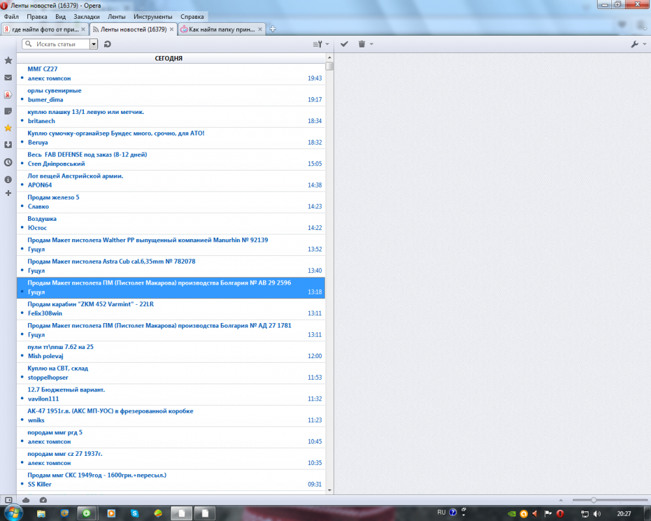The image size is (651, 521).
Task: Expand the search field dropdown arrow
Action: pos(93,44)
